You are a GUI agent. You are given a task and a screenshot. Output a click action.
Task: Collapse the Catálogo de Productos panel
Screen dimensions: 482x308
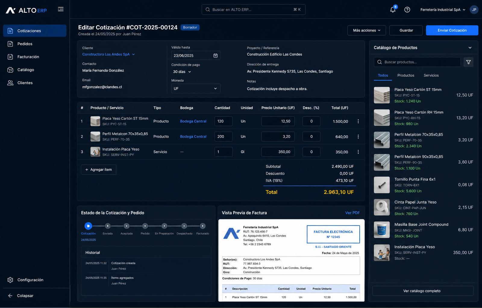point(470,48)
